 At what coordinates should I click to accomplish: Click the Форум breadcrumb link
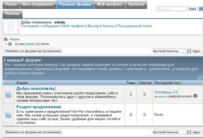point(14,39)
